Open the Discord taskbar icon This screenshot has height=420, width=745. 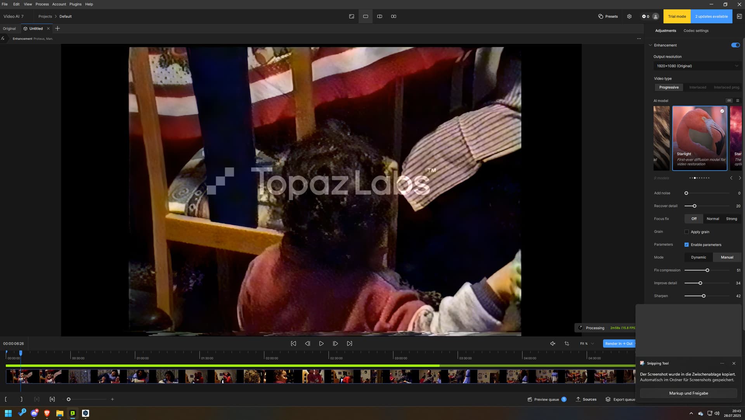(x=34, y=413)
